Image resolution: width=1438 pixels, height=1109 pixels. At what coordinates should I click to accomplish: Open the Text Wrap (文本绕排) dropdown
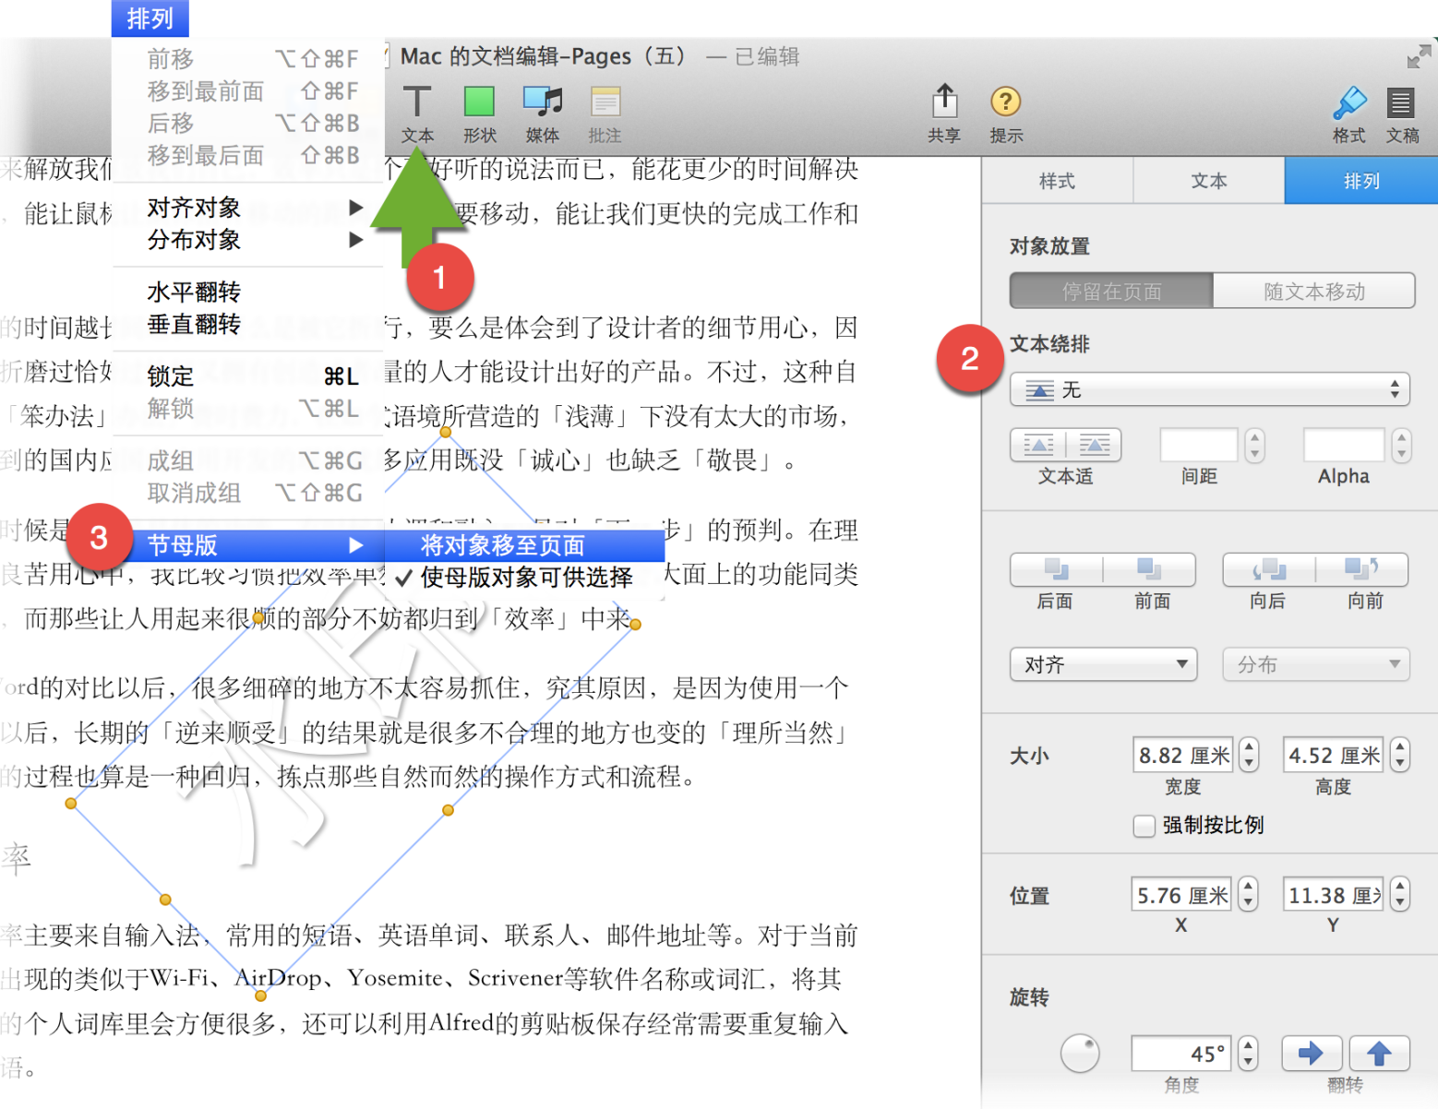(x=1210, y=389)
